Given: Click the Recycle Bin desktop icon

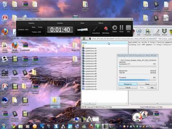Looking at the screenshot, I should click(x=5, y=5).
